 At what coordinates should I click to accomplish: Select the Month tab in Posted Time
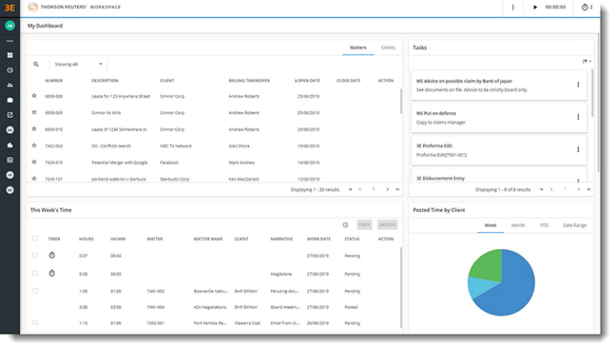click(518, 226)
